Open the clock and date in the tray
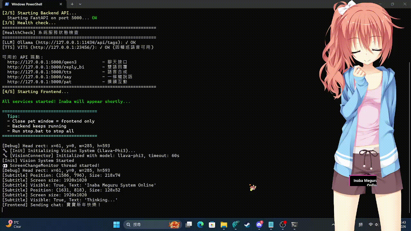 click(403, 225)
